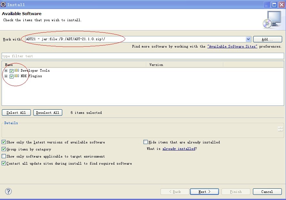This screenshot has width=286, height=200.
Task: Click the Eclipse icon in title bar
Action: coord(3,5)
